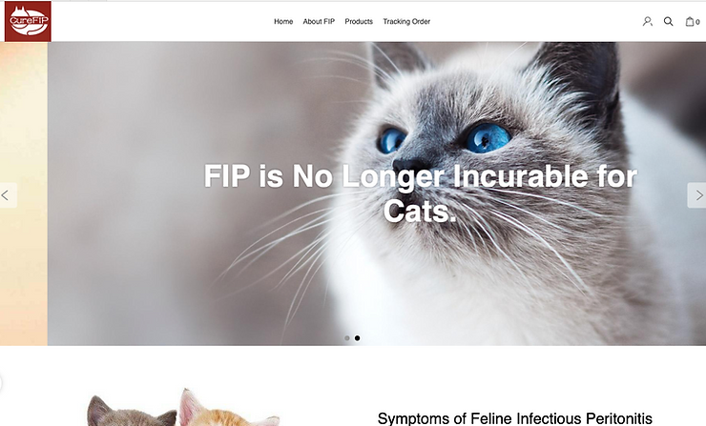The image size is (706, 426).
Task: Click the FIP is No Longer Incurable headline
Action: click(x=420, y=193)
